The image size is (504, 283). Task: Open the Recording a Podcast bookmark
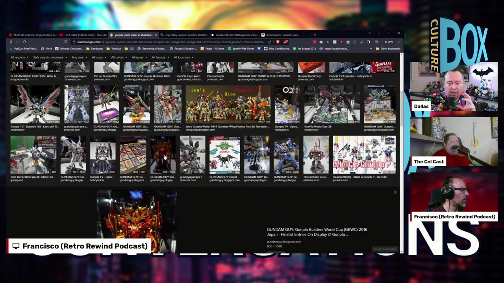(151, 49)
